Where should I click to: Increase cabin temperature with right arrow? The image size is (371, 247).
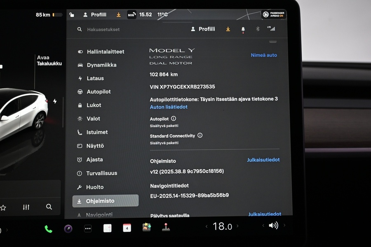tap(237, 226)
